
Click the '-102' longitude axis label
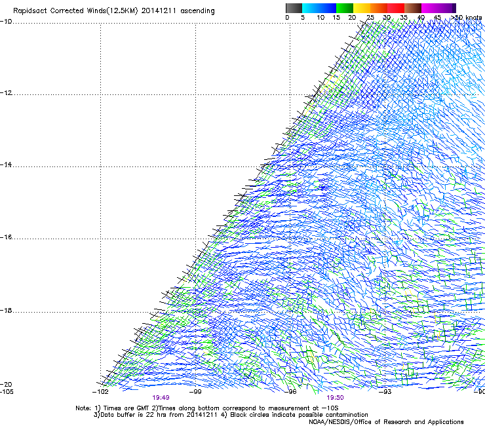coord(100,392)
